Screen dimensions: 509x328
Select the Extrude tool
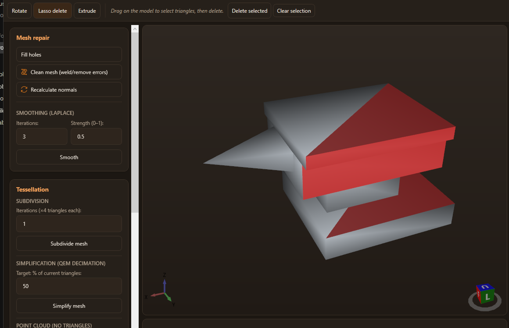[87, 11]
